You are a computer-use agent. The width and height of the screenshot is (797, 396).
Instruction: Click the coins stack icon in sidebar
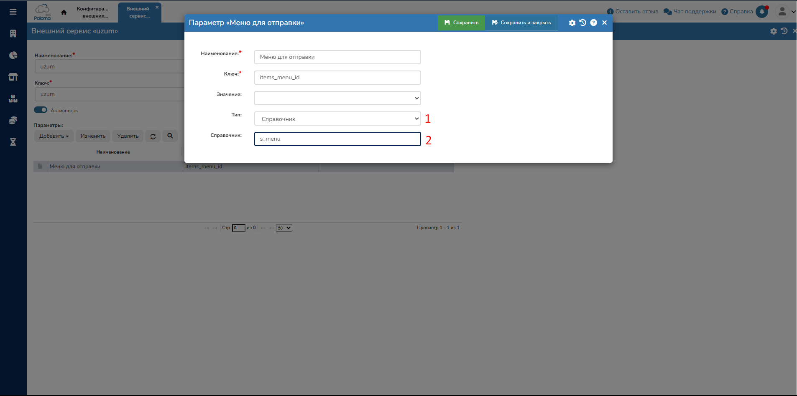[x=13, y=120]
